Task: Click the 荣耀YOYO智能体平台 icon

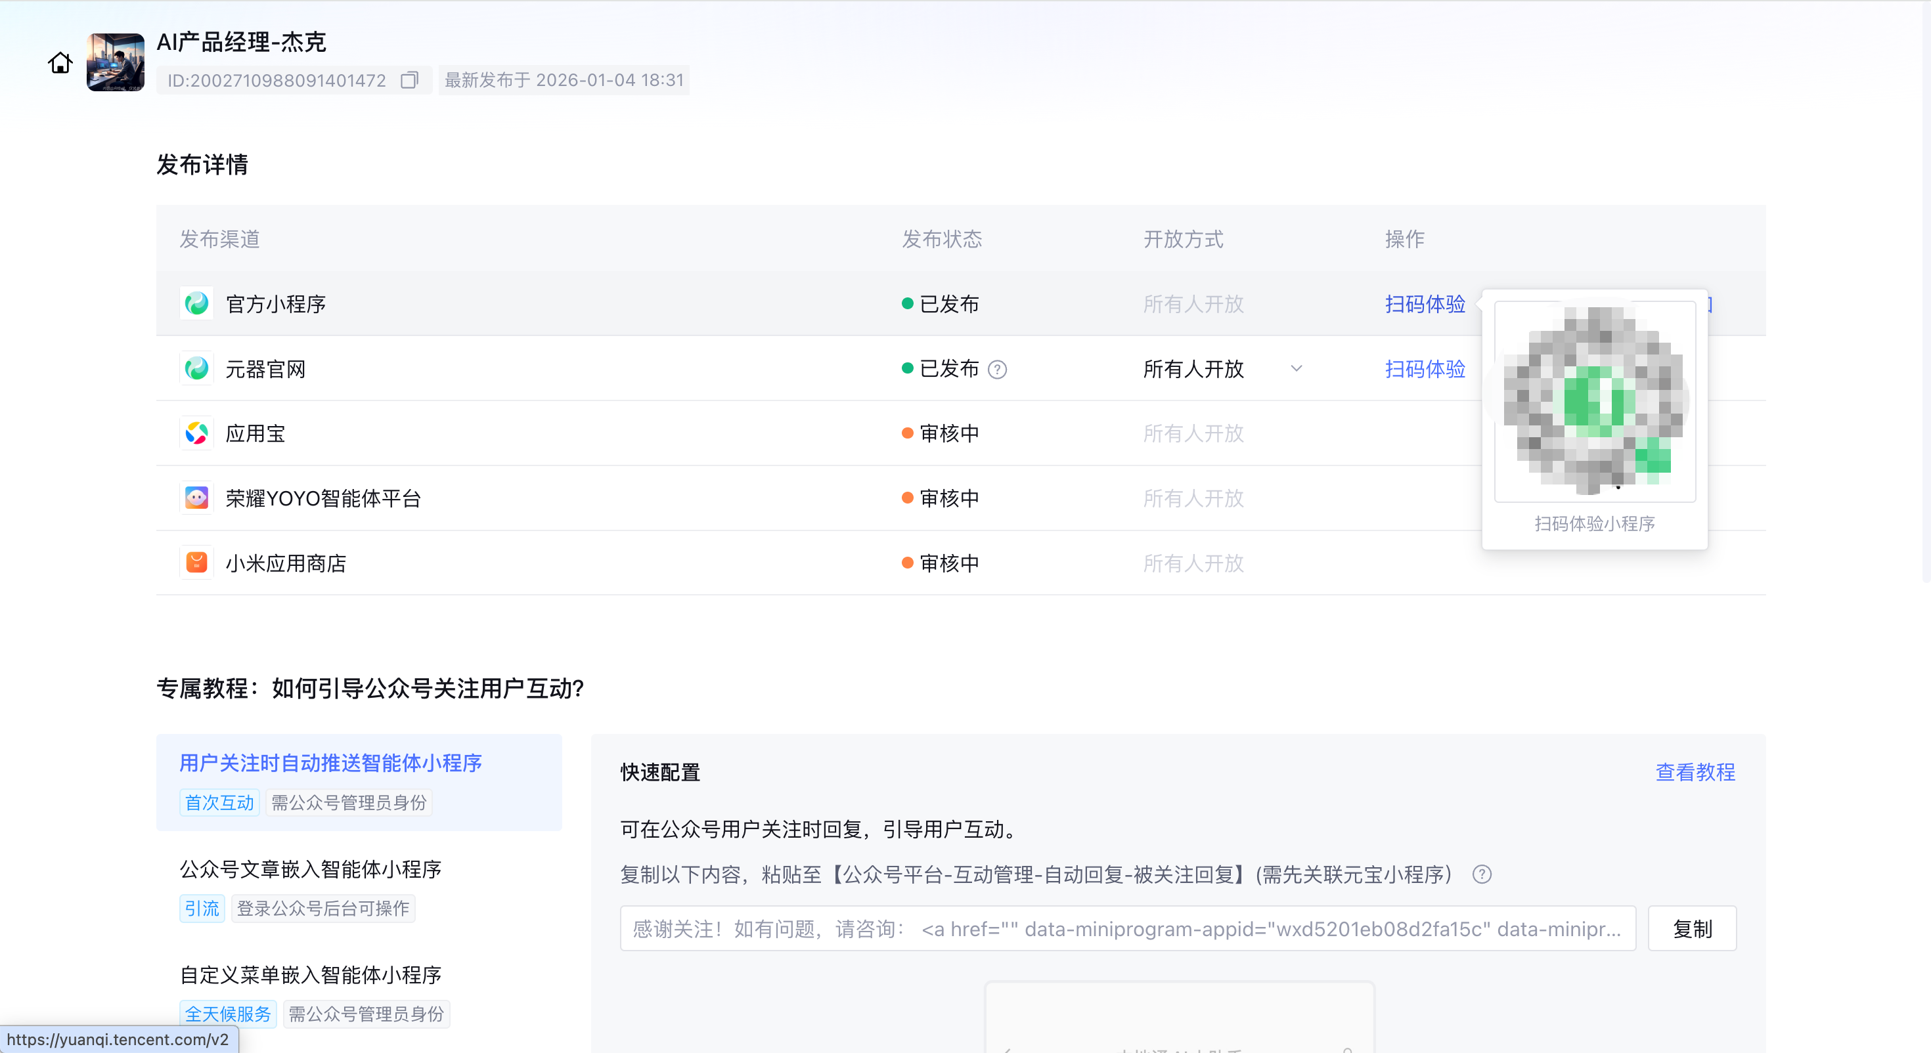Action: pos(196,498)
